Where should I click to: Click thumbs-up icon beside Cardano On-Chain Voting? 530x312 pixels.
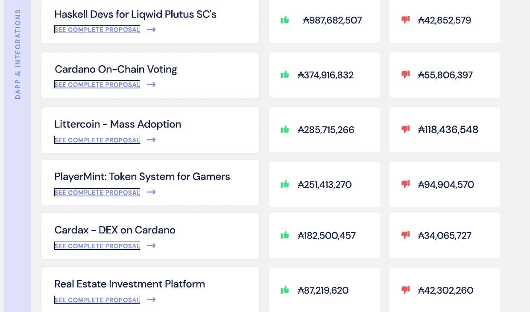coord(284,75)
